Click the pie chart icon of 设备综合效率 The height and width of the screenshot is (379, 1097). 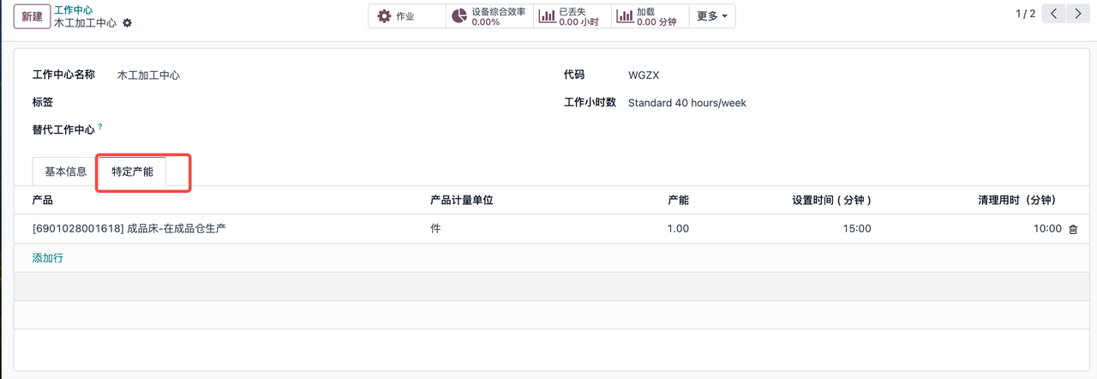[x=459, y=16]
